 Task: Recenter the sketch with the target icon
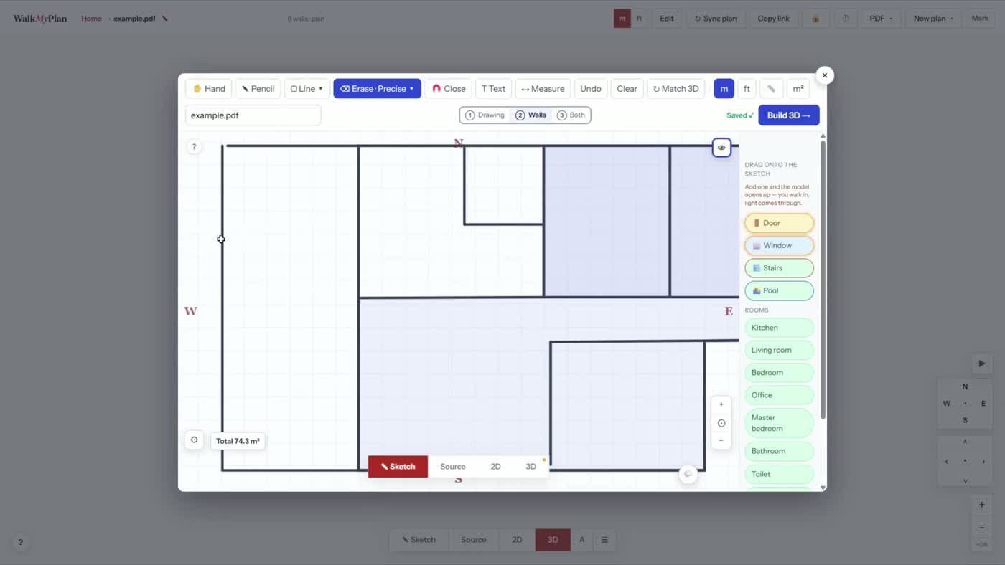click(721, 423)
